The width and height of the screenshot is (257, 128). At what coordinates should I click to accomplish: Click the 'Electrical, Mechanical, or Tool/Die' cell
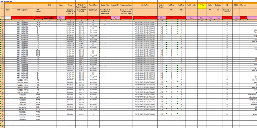(x=70, y=12)
